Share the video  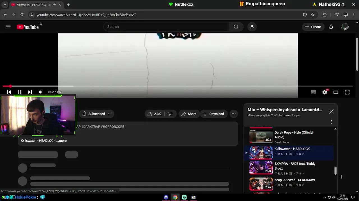189,114
